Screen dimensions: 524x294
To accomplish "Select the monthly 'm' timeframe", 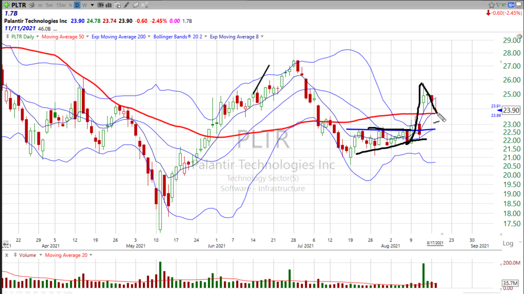I will click(x=40, y=5).
